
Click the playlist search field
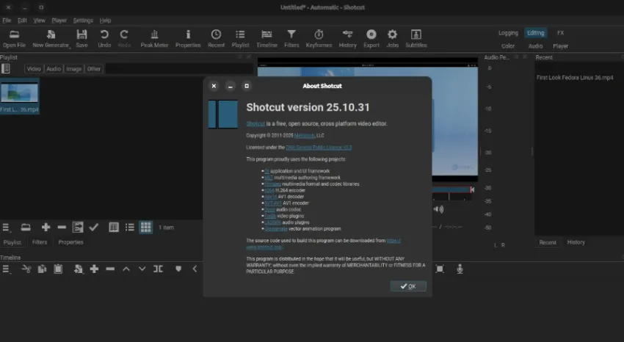[179, 69]
